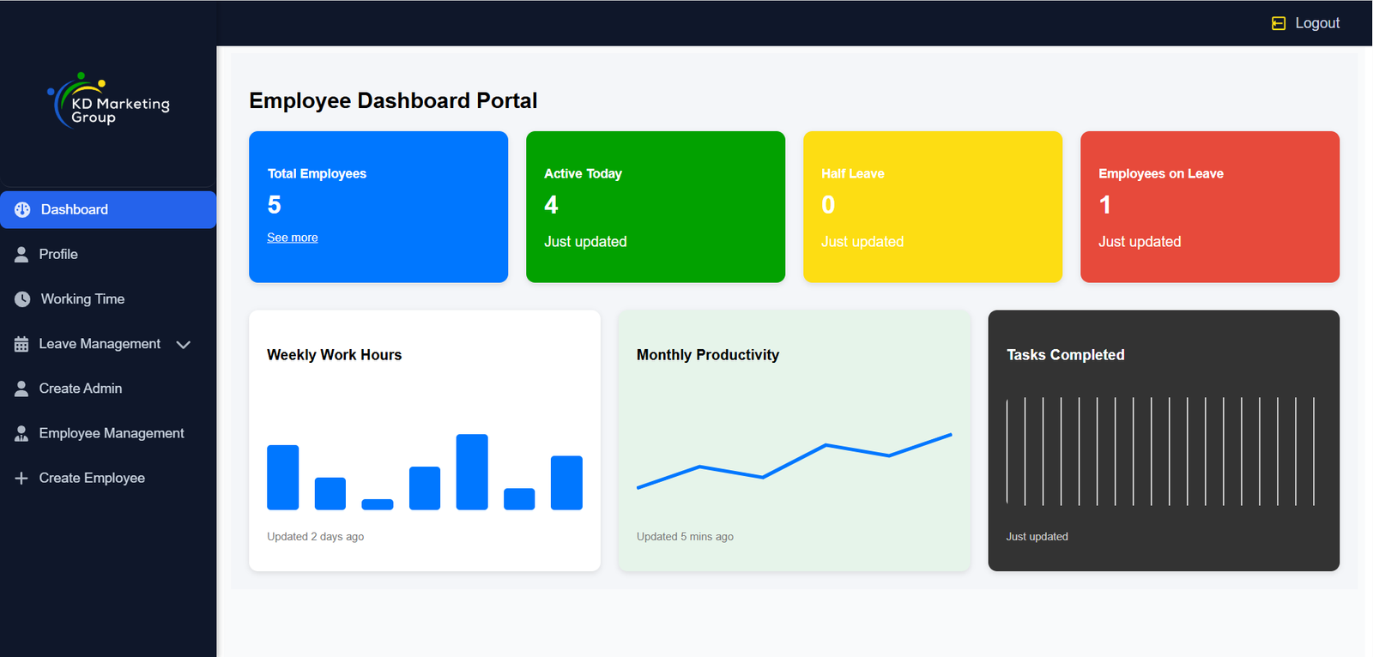
Task: Click 'Just updated' in the Tasks Completed card
Action: click(1037, 537)
